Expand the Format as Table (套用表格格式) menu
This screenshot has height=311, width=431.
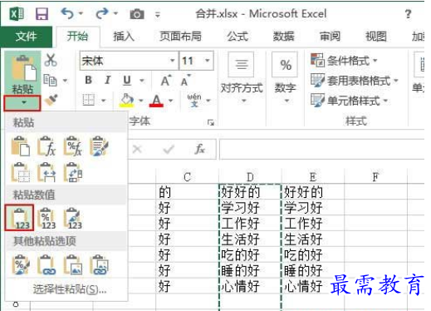[355, 81]
